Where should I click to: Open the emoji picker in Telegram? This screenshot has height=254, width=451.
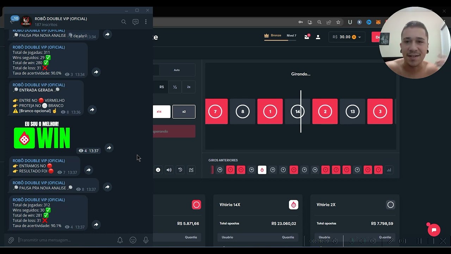point(133,240)
